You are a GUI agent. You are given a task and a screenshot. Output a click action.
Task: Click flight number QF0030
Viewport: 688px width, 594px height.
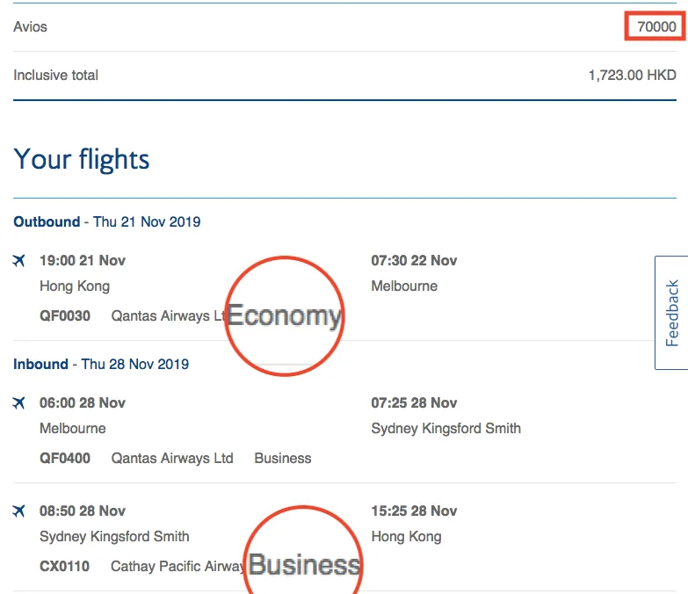coord(65,316)
